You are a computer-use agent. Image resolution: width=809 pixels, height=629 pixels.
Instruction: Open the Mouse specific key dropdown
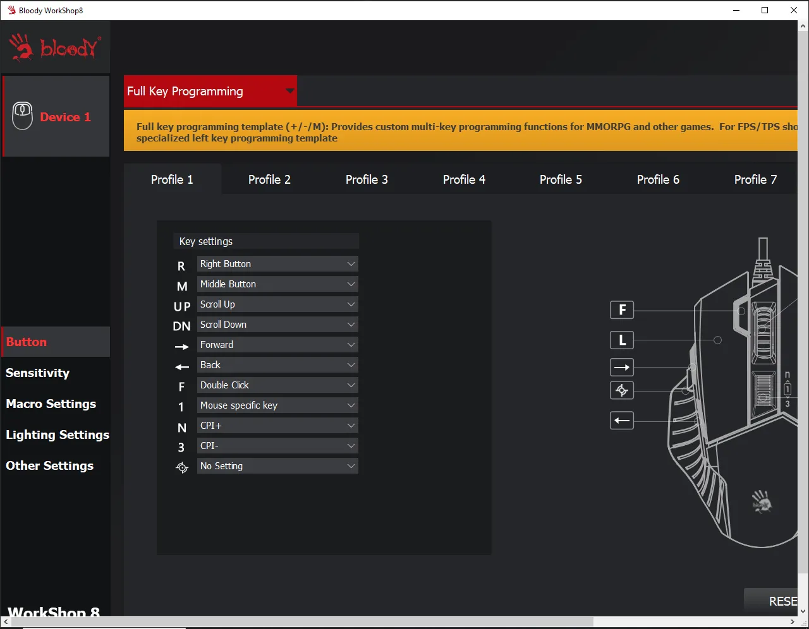point(277,405)
